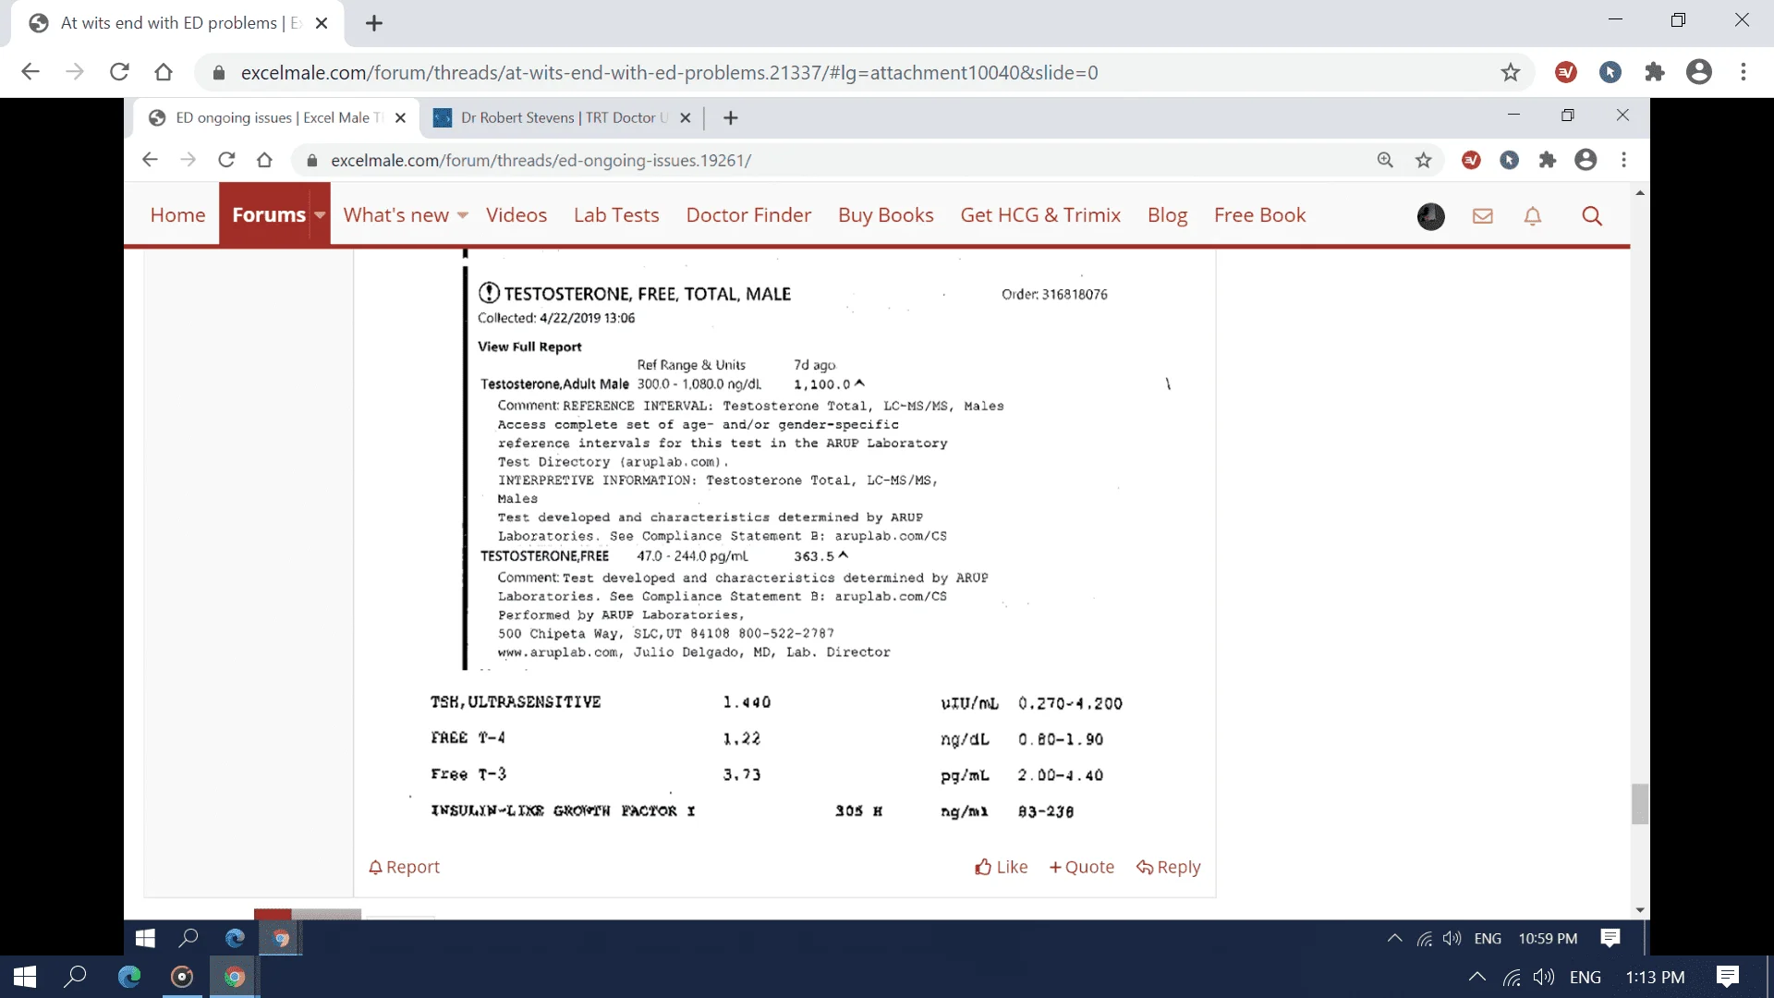Like the forum post

pyautogui.click(x=1001, y=867)
